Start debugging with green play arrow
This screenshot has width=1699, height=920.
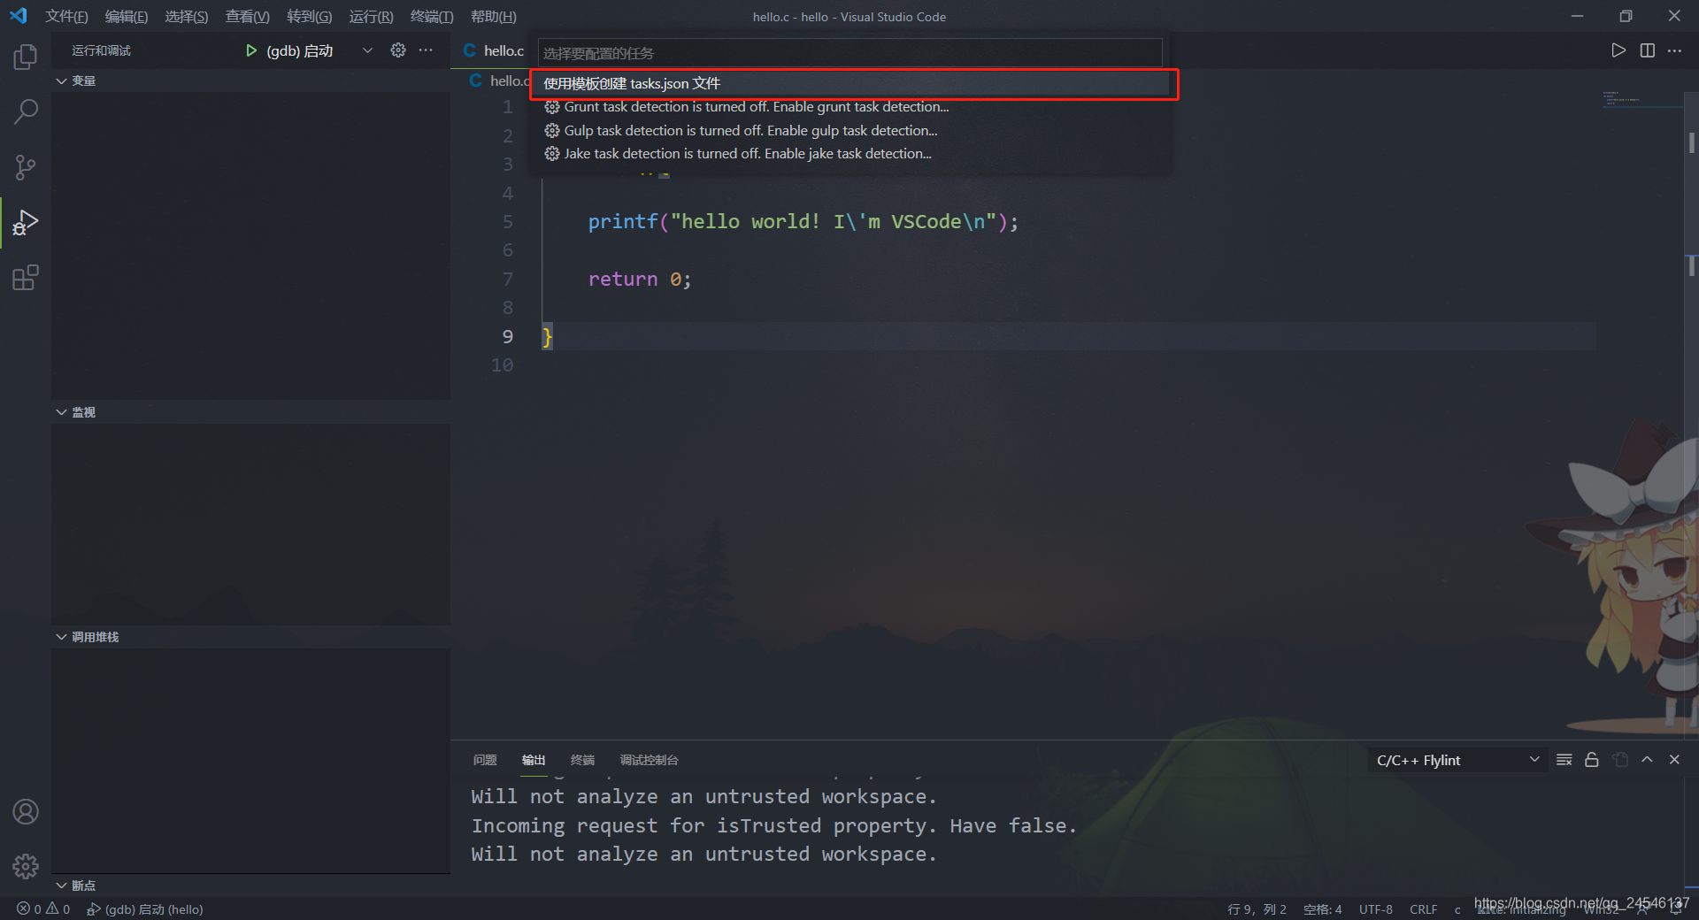[251, 50]
